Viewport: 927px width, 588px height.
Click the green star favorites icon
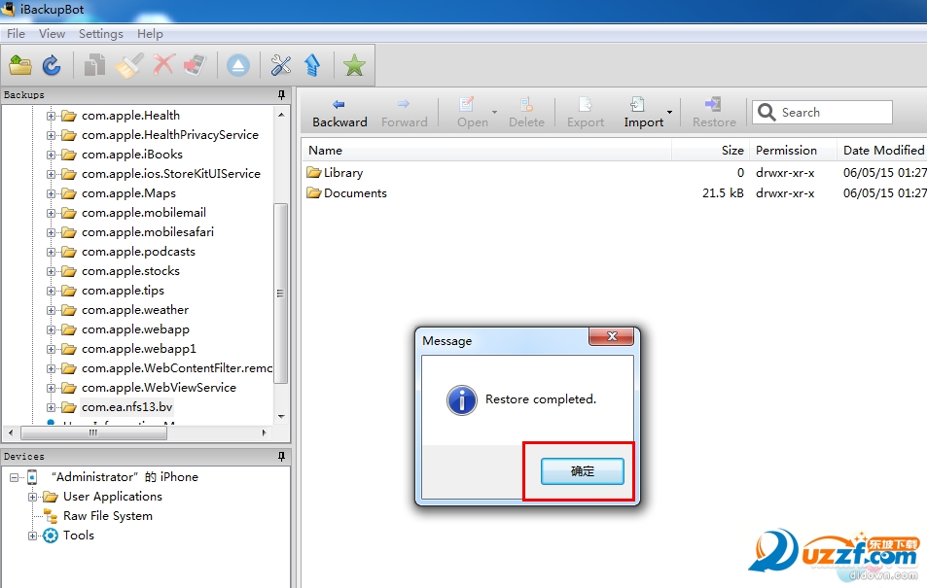point(354,65)
